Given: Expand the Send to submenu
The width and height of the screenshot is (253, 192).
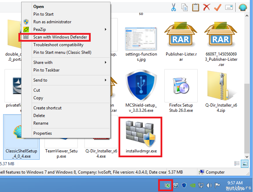Looking at the screenshot, I should 66,80.
